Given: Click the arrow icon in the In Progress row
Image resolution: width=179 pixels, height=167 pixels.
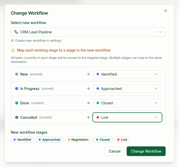Looking at the screenshot, I should [x=88, y=88].
